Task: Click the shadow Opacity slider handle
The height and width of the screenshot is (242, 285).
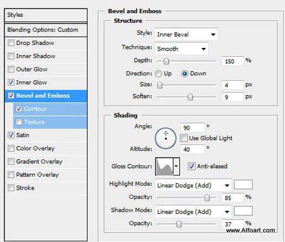Action: [x=179, y=224]
